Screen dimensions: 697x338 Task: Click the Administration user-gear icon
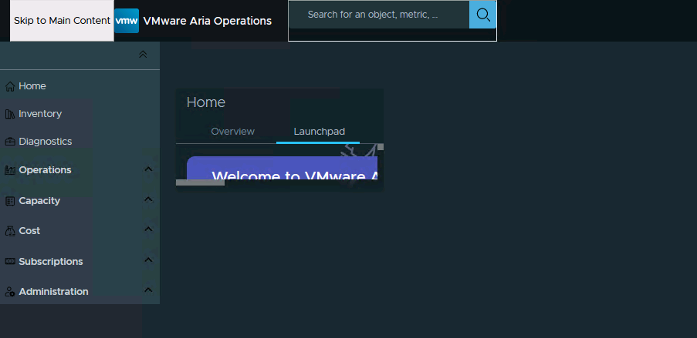[x=10, y=292]
